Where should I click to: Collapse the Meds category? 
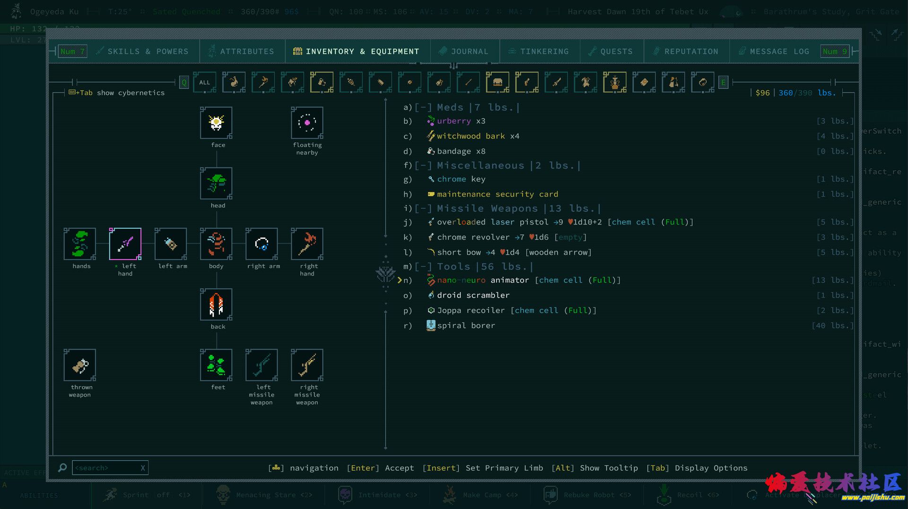pos(423,108)
